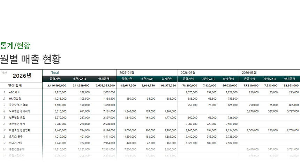
Task: Select the 2026-01월 month header
Action: point(127,72)
